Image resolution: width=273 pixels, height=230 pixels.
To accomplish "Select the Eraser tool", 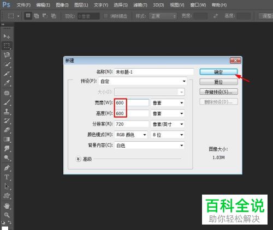I will coord(7,130).
